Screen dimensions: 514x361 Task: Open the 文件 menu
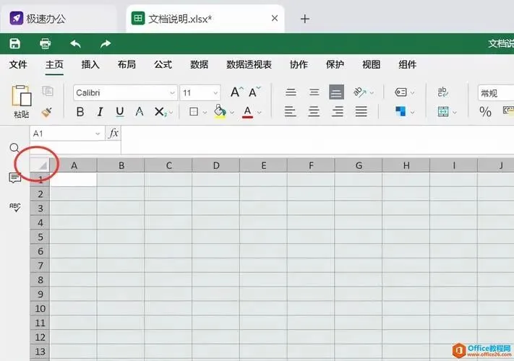(18, 64)
